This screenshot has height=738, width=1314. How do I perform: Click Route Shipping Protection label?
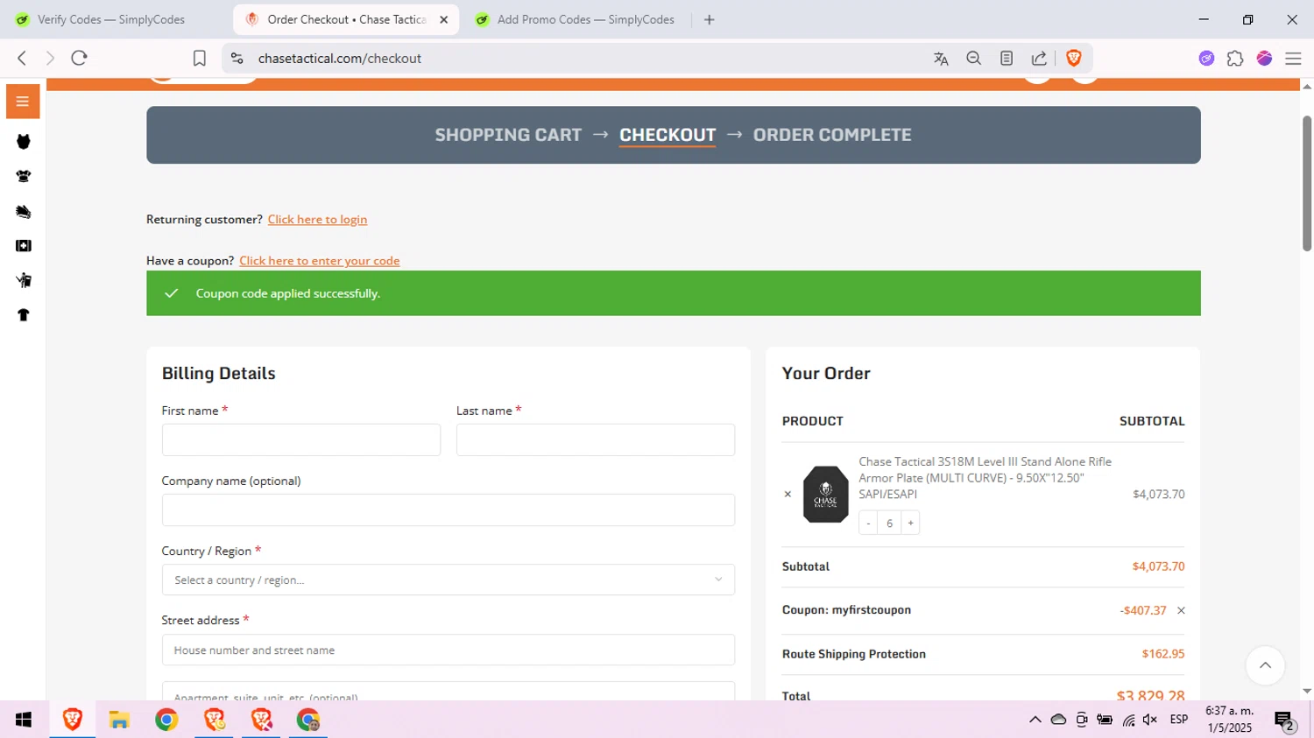click(x=854, y=655)
